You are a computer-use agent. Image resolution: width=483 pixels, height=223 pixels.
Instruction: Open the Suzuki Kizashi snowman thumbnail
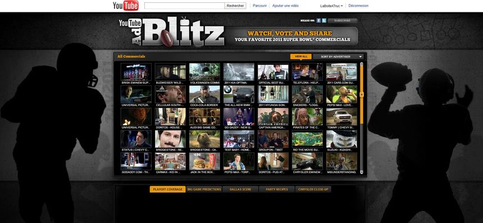click(x=341, y=139)
